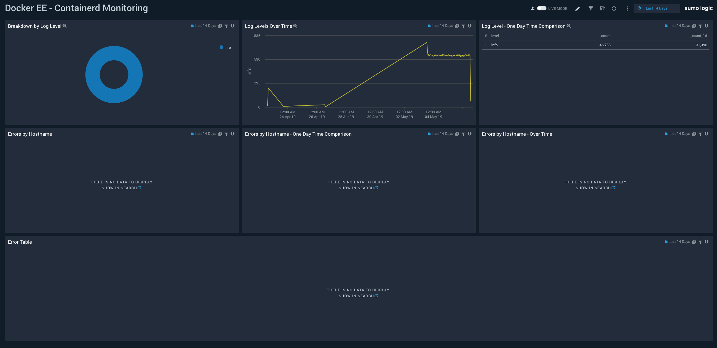Click the share icon next to the filter icon
Viewport: 717px width, 348px height.
point(603,8)
